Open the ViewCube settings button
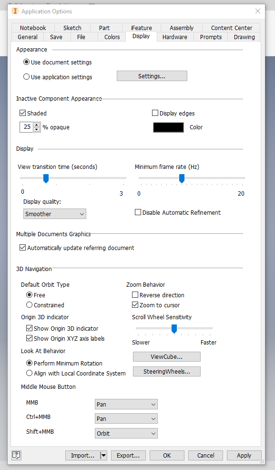The height and width of the screenshot is (470, 275). 166,357
